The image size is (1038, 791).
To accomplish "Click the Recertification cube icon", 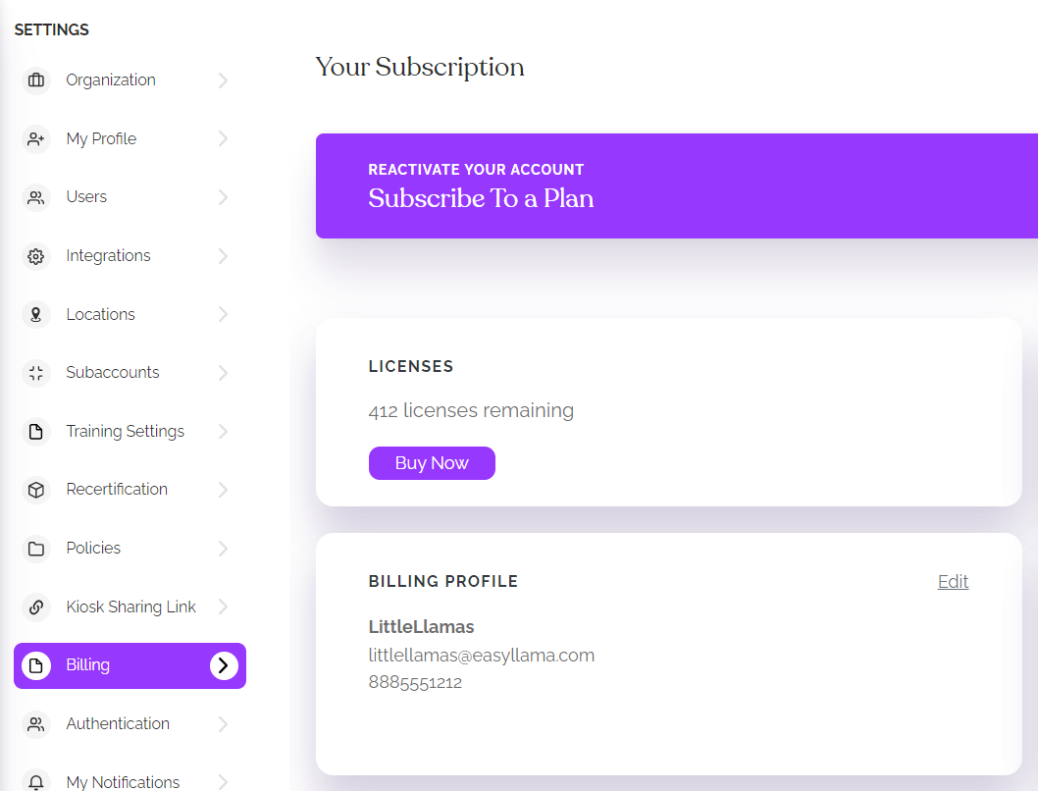I will [36, 490].
